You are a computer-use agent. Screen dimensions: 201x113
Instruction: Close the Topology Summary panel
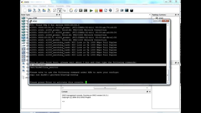tap(178, 15)
